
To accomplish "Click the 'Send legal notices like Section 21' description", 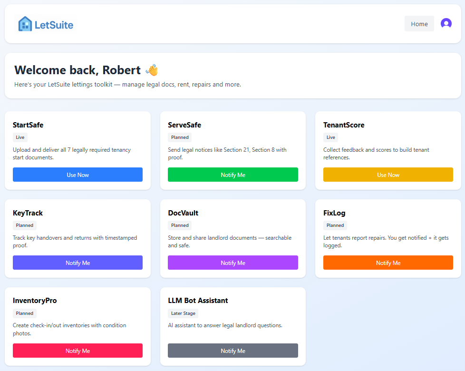I will (x=227, y=154).
